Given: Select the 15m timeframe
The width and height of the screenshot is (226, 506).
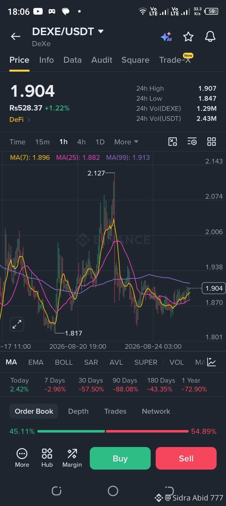Looking at the screenshot, I should 42,142.
